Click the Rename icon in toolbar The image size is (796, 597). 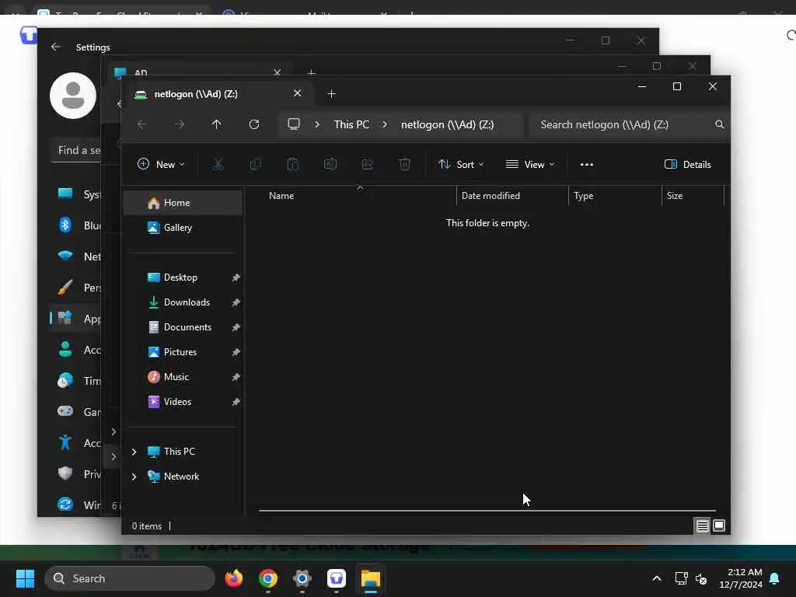coord(330,164)
